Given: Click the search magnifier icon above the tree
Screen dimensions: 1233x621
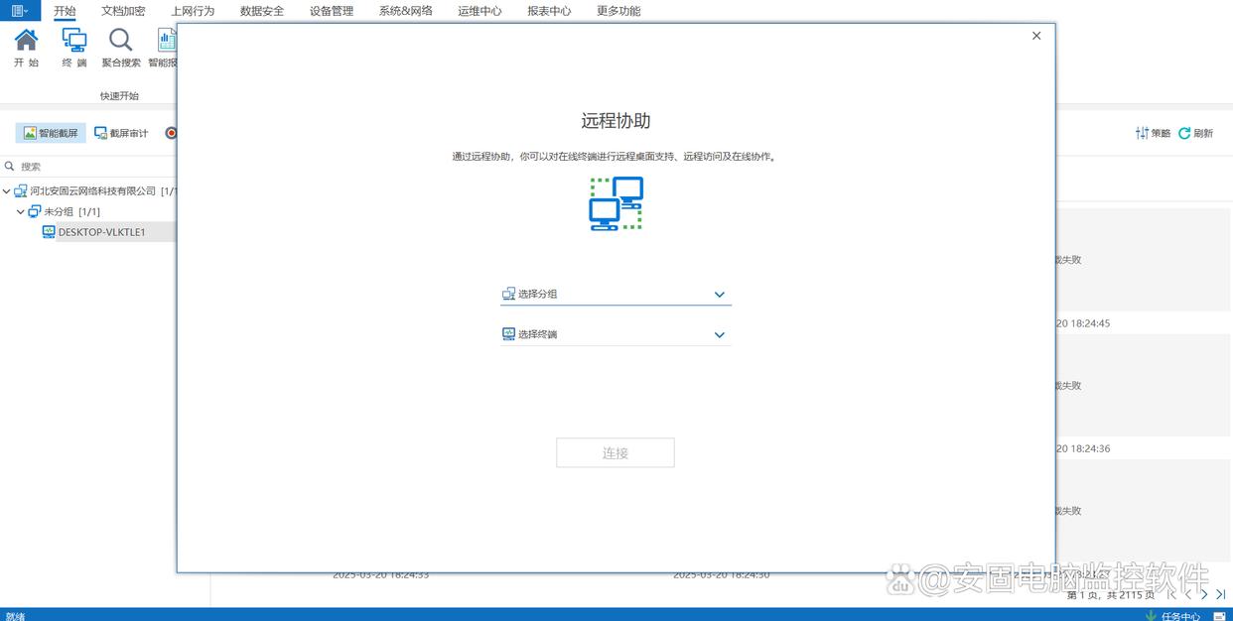Looking at the screenshot, I should pos(10,167).
